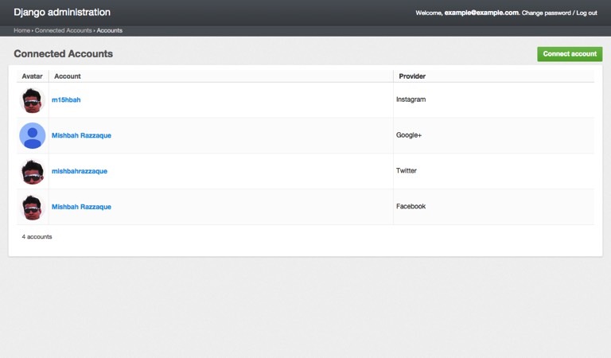The width and height of the screenshot is (611, 358).
Task: Click the avatar in the Facebook row
Action: [x=32, y=207]
